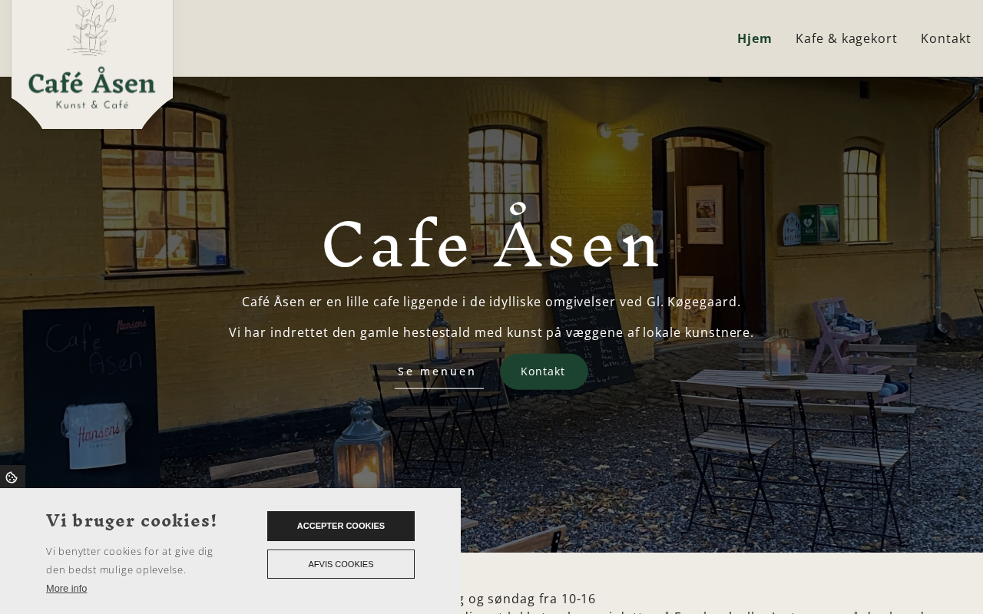Click the Vi bruger cookies heading

pyautogui.click(x=131, y=520)
